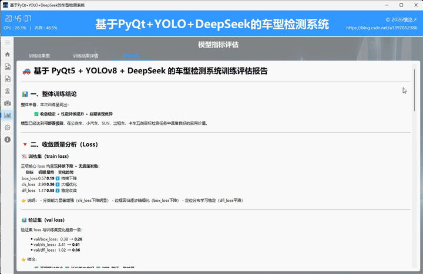Click the red car emoji in the report title
423x274 pixels.
click(26, 72)
